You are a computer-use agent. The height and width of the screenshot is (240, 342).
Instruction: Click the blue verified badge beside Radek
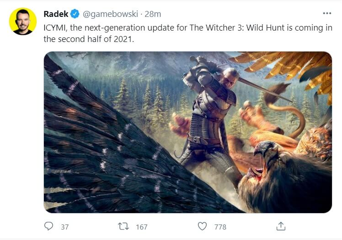[75, 14]
